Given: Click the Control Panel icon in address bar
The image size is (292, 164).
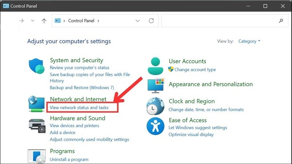Looking at the screenshot, I should coord(58,20).
